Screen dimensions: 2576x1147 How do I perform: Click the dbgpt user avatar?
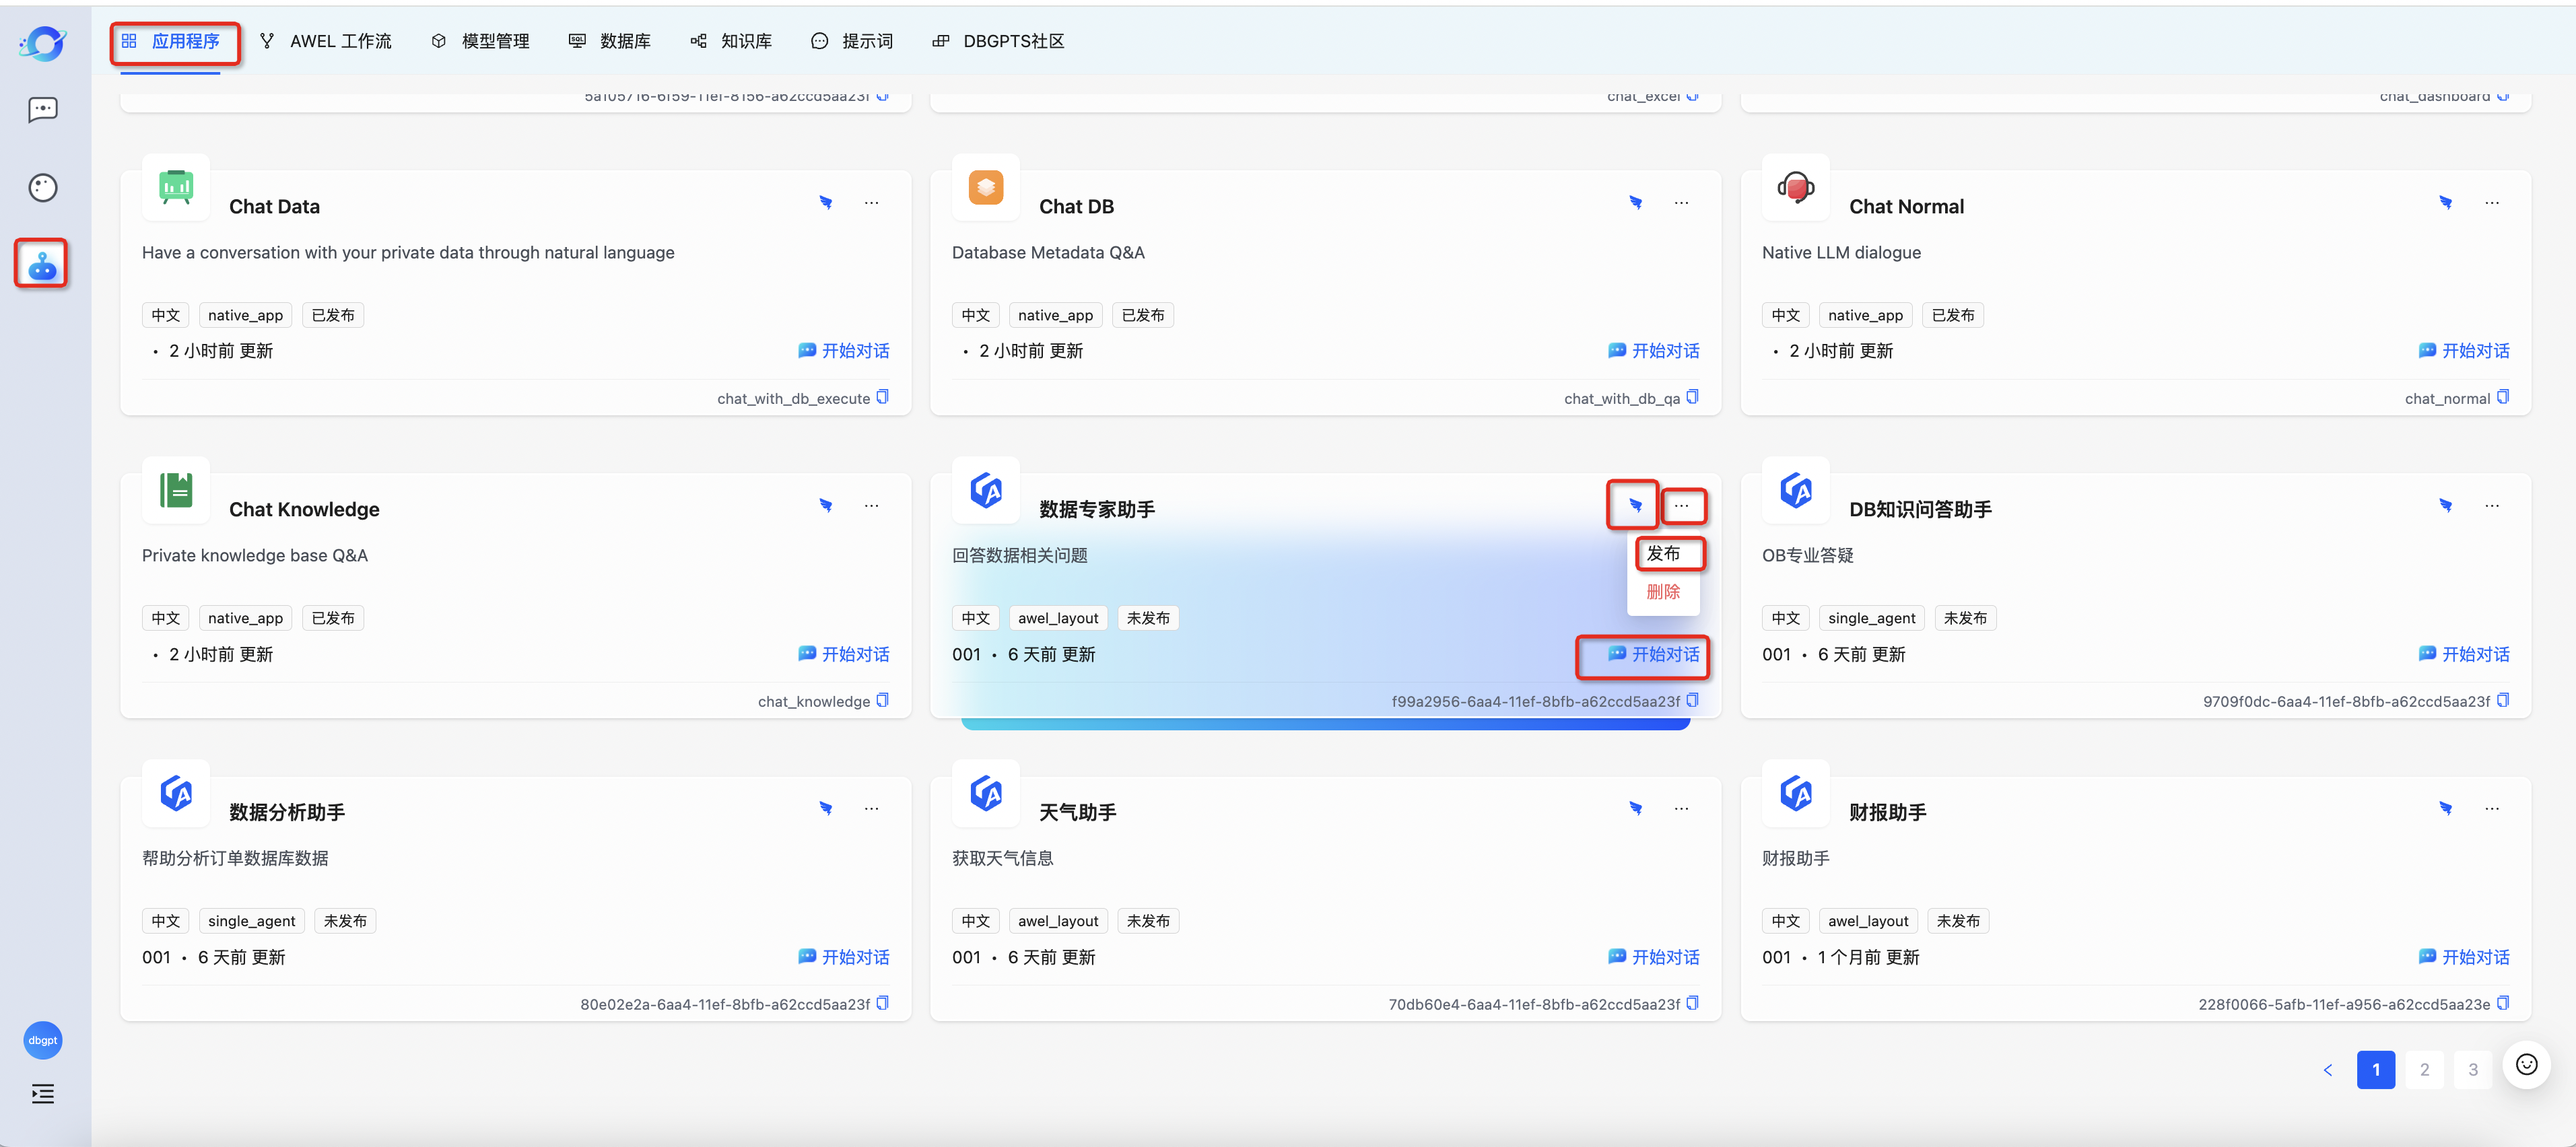pos(42,1040)
